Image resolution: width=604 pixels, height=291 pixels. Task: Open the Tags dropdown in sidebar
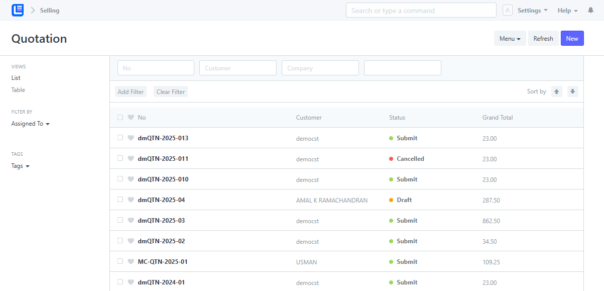pyautogui.click(x=21, y=166)
